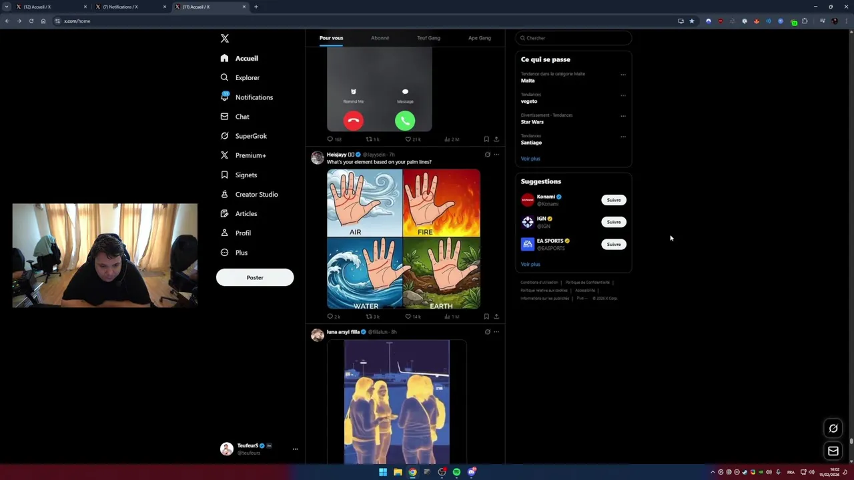Bookmark the Heisjayy palm lines post

pos(486,317)
